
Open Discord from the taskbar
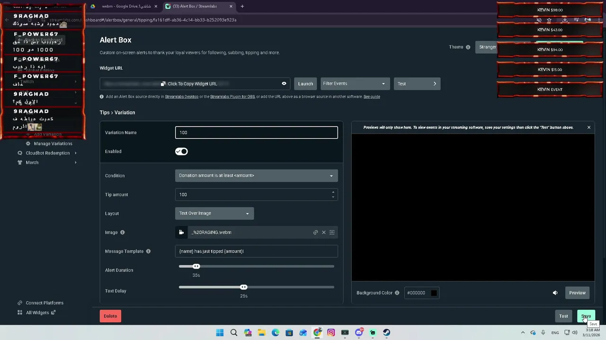click(359, 332)
